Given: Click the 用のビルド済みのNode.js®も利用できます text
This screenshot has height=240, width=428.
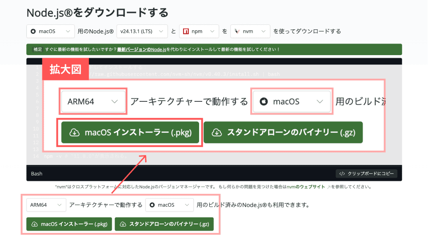Looking at the screenshot, I should click(253, 205).
